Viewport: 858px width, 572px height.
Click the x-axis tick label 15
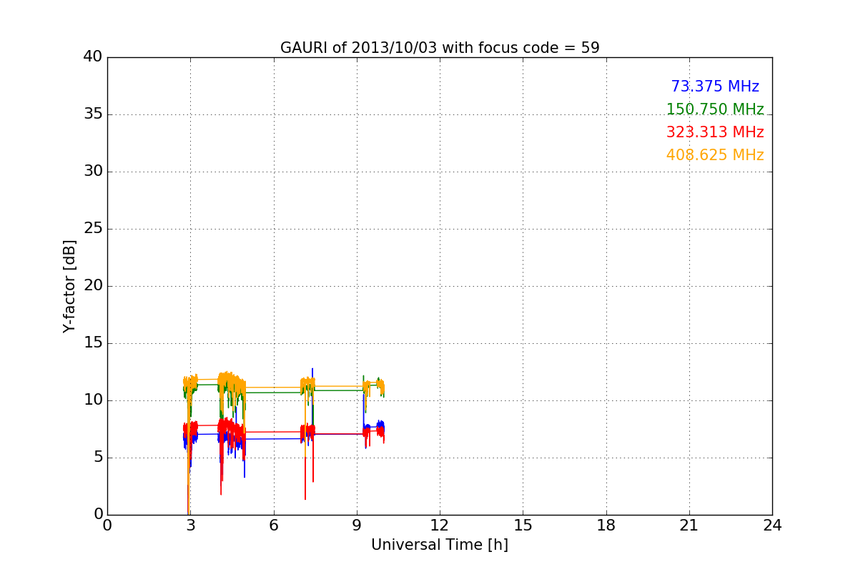(523, 526)
